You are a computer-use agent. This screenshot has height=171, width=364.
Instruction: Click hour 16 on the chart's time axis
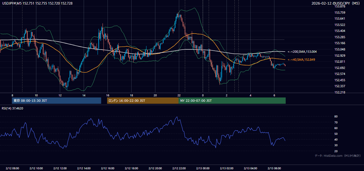tap(108, 95)
